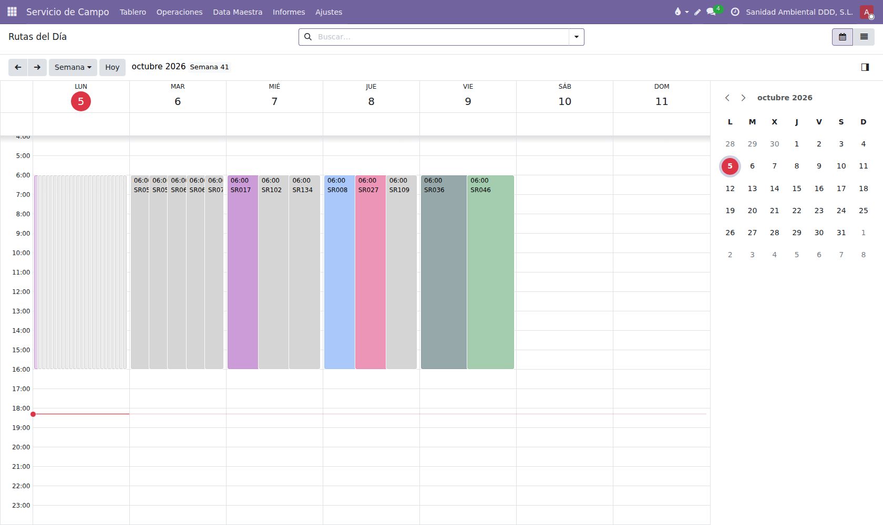Open the Semana scale dropdown
The image size is (883, 525).
(73, 67)
